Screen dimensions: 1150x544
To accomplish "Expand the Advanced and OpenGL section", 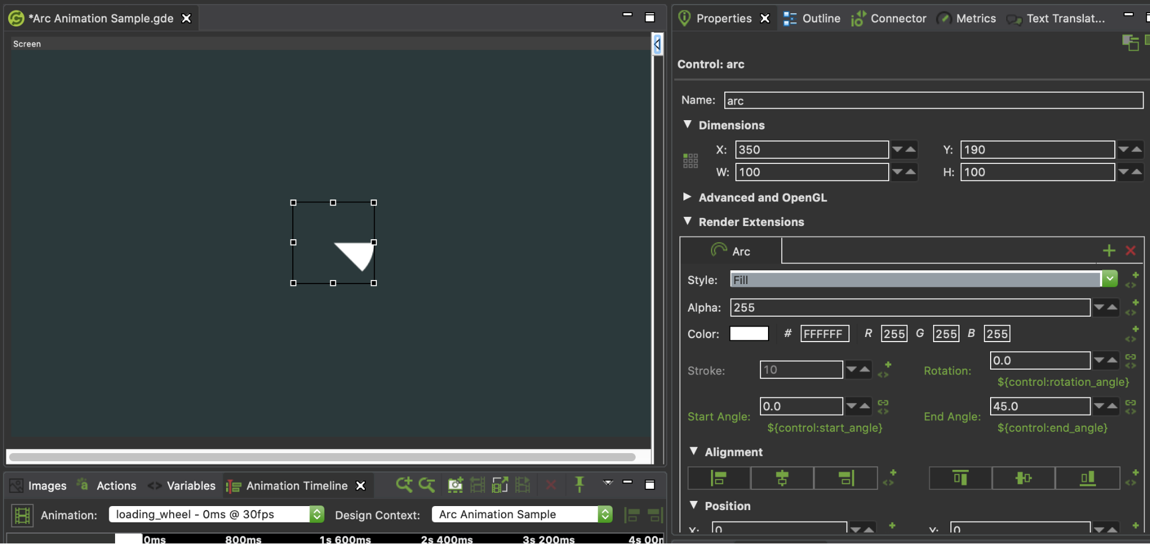I will (x=687, y=197).
